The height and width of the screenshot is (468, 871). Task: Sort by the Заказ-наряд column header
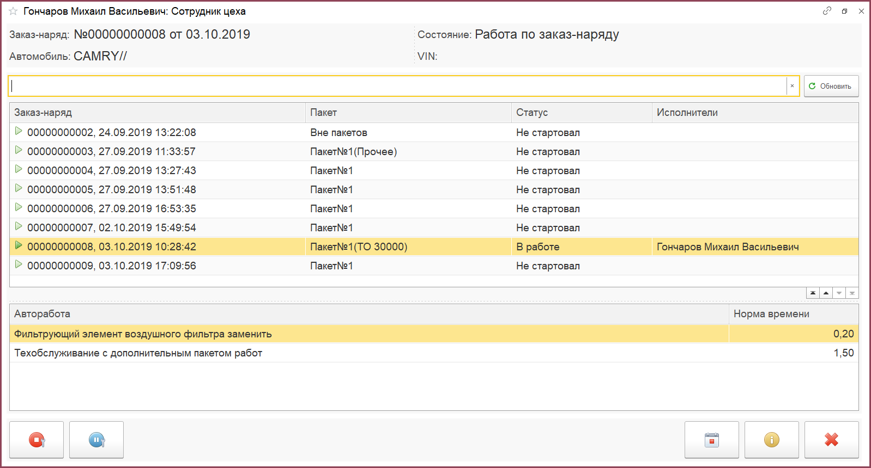click(x=157, y=113)
